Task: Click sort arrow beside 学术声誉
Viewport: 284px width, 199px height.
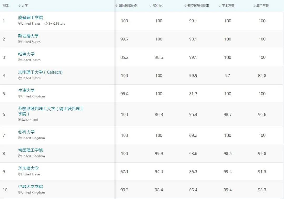Action: pyautogui.click(x=220, y=6)
